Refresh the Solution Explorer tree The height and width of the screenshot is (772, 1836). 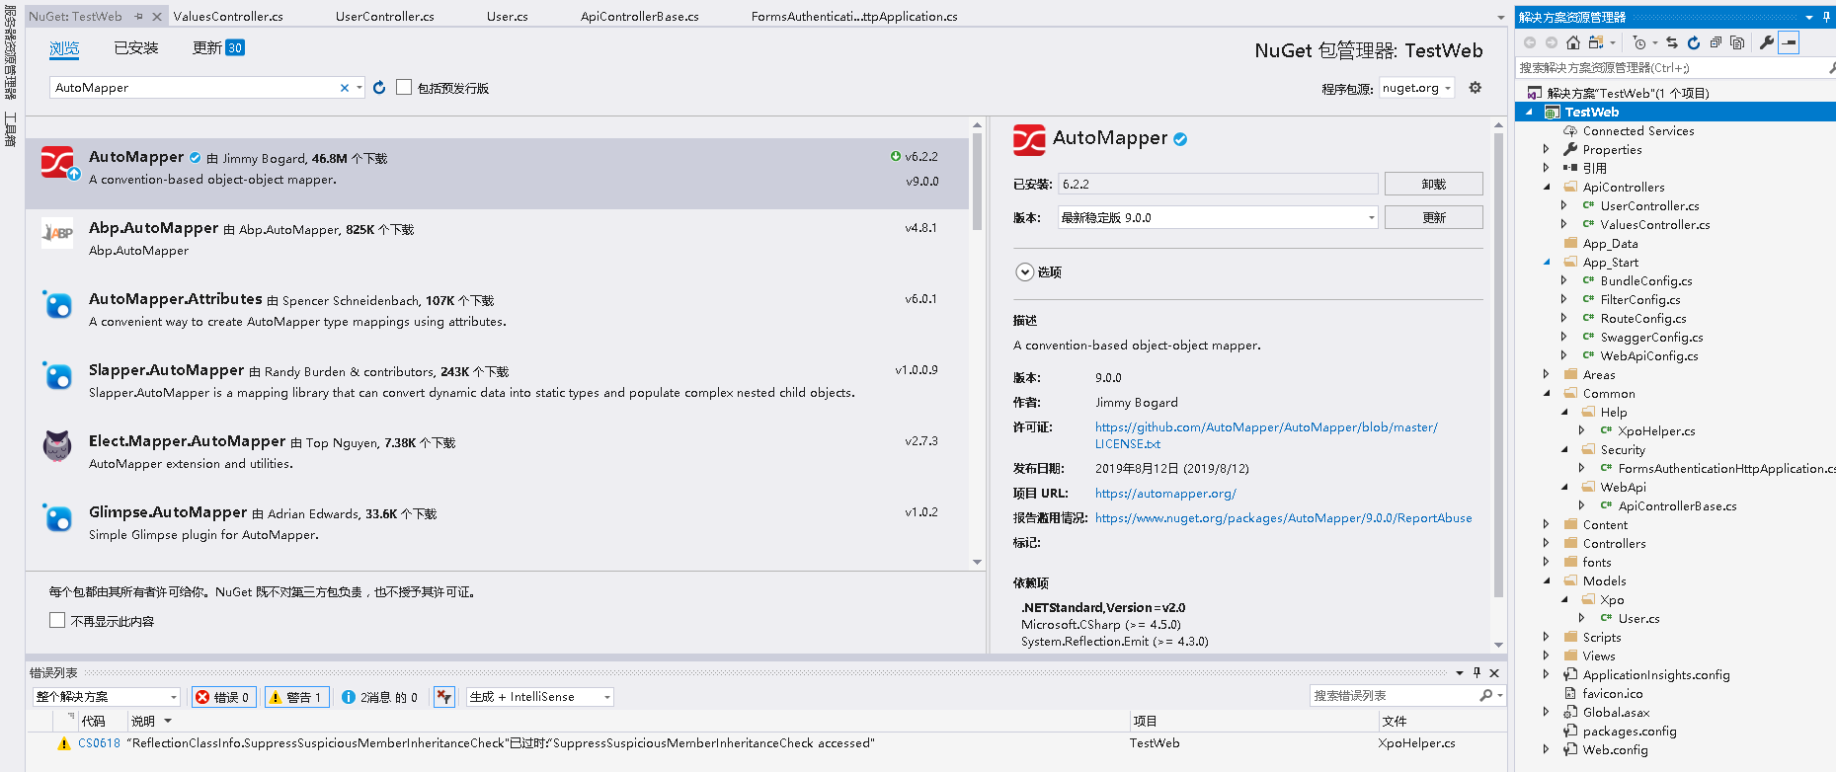pos(1694,42)
